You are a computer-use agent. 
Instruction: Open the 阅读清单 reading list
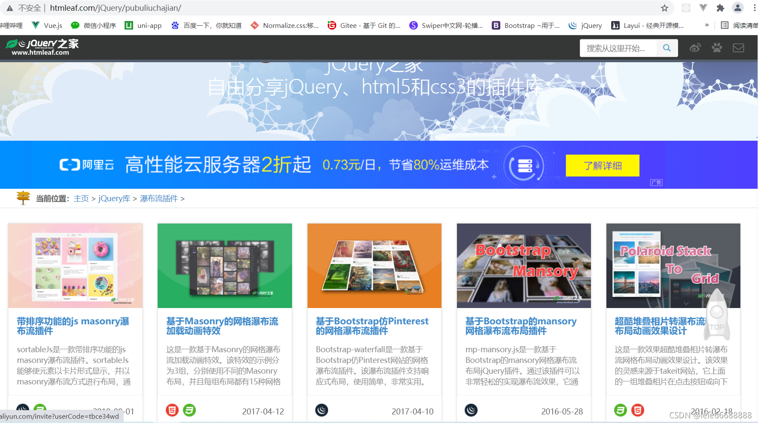(x=739, y=25)
